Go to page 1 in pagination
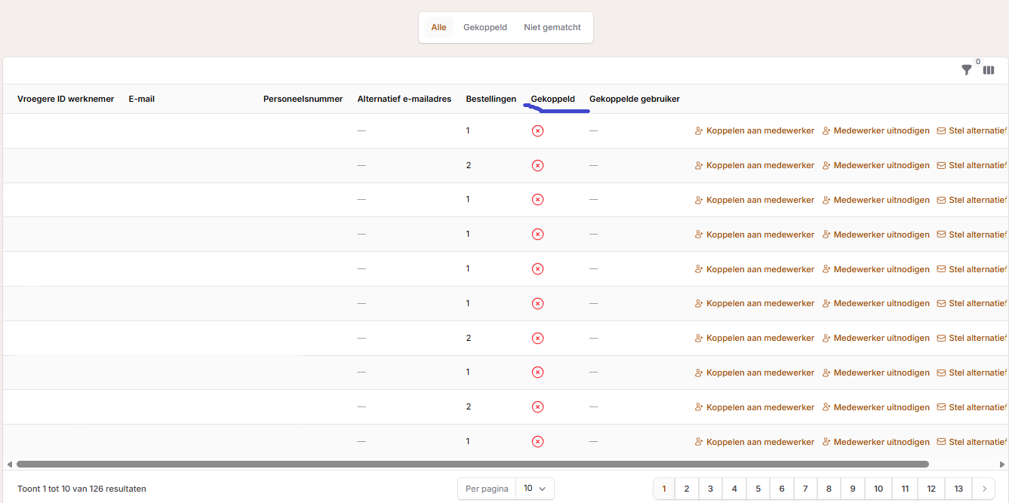1009x503 pixels. (x=664, y=489)
